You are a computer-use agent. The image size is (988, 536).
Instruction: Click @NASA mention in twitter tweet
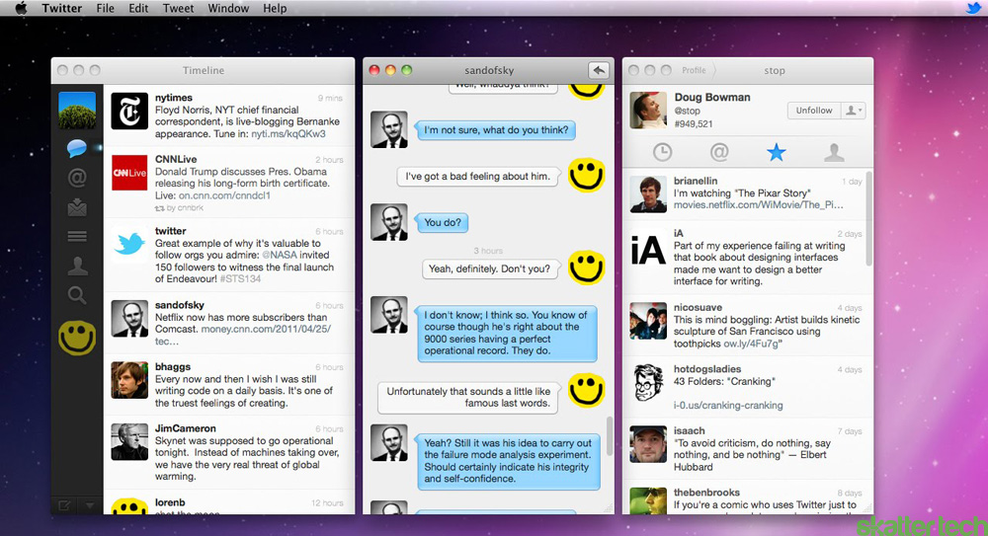click(280, 255)
